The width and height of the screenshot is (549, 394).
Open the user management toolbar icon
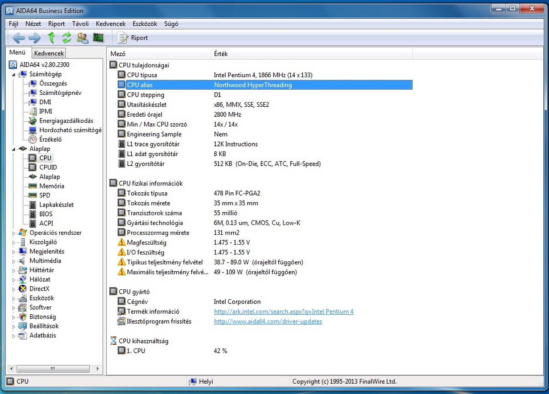[82, 38]
